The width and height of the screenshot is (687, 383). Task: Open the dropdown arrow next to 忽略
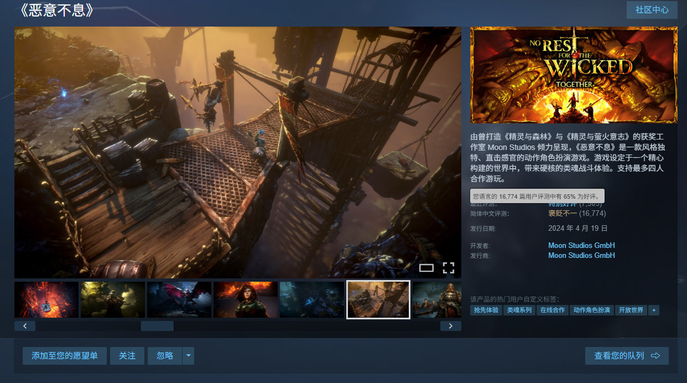(x=189, y=356)
